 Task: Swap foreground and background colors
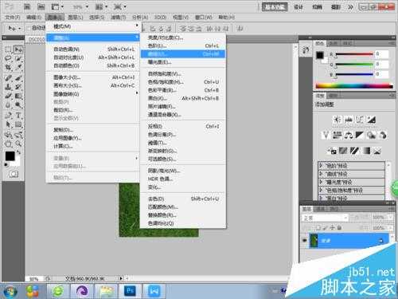[x=18, y=153]
